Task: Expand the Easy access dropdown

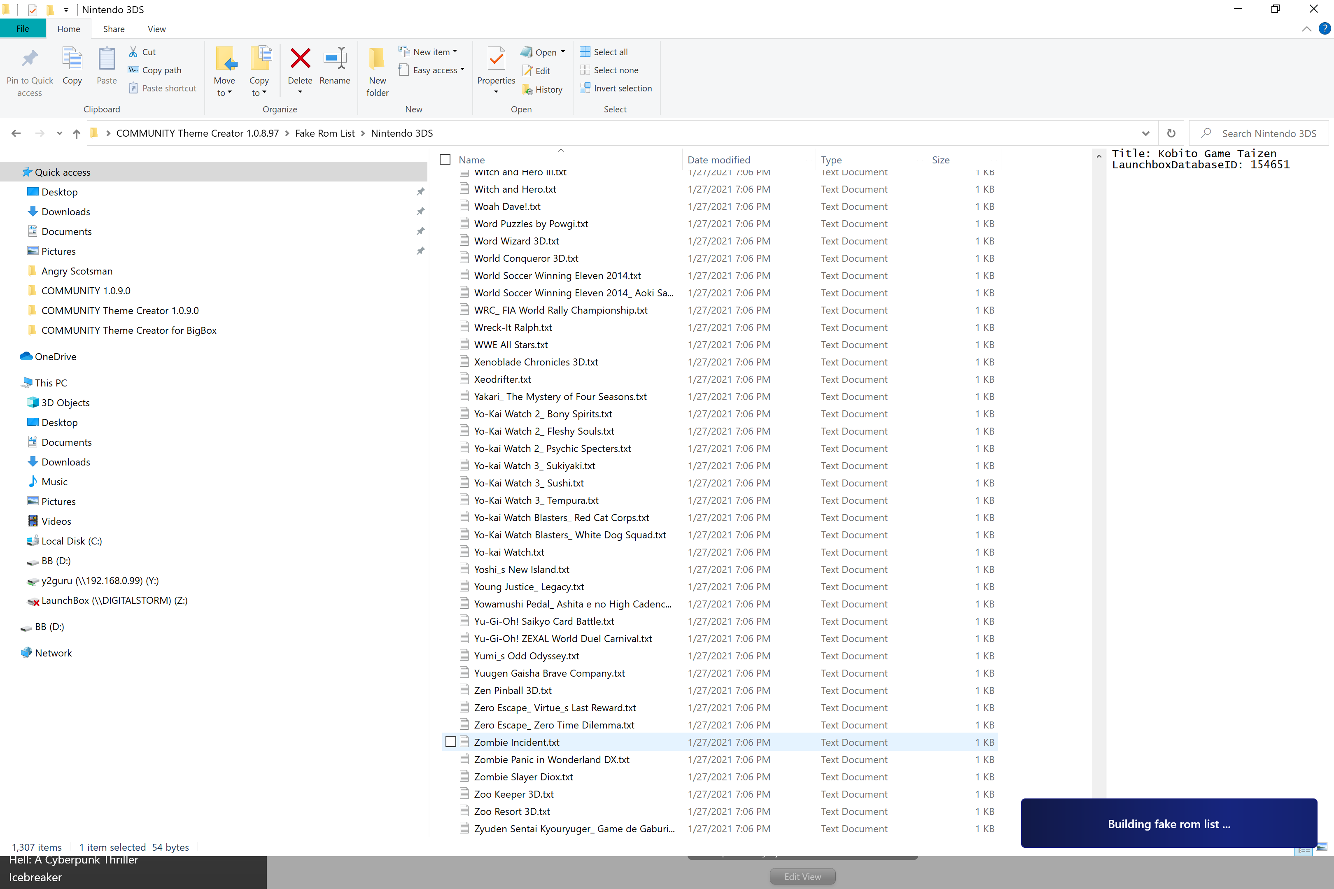Action: (462, 69)
